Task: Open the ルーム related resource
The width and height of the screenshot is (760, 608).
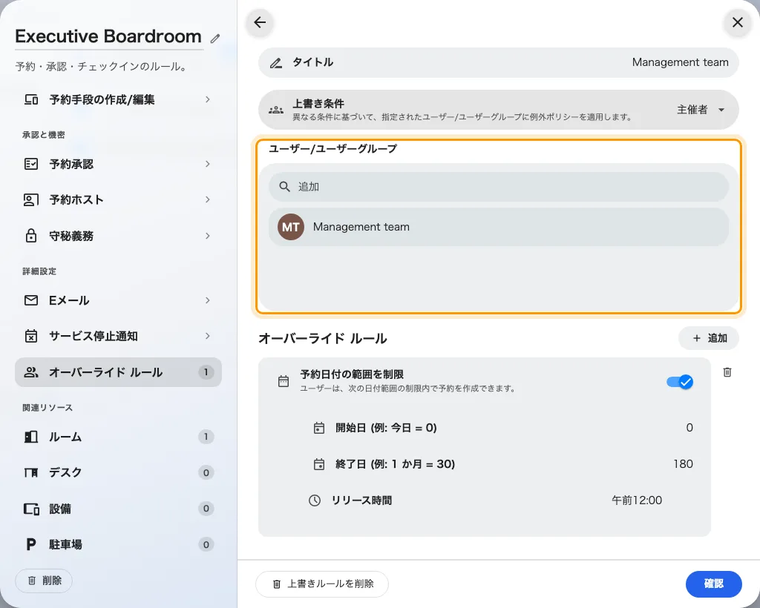Action: coord(118,437)
